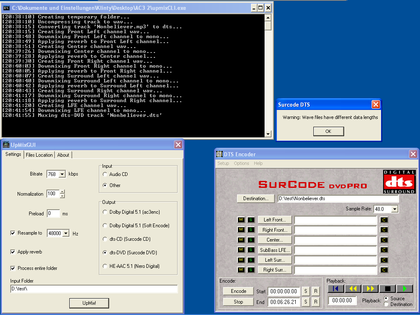Switch to the Files Location tab

pos(39,155)
